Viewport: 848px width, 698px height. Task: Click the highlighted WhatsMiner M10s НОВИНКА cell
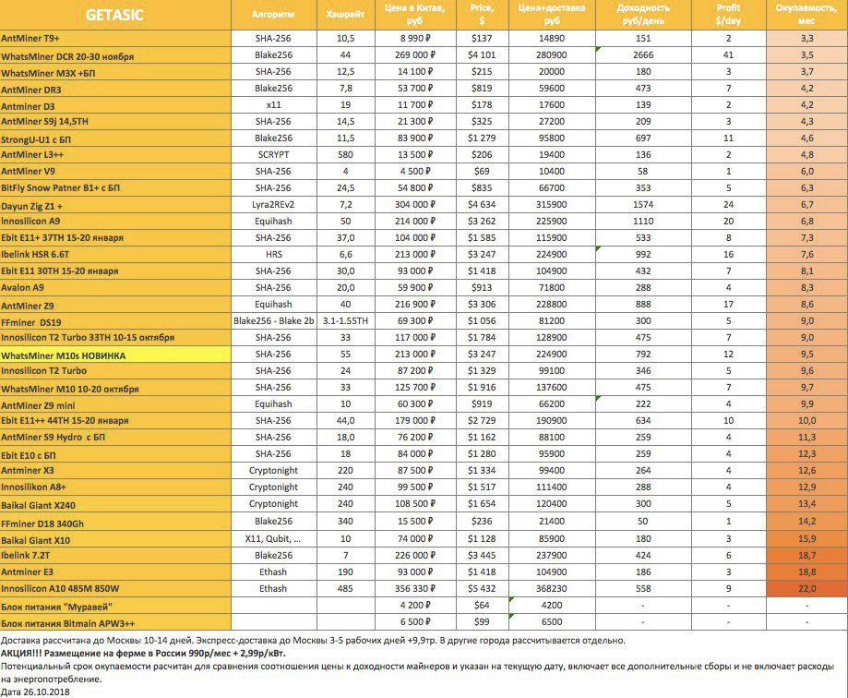pyautogui.click(x=115, y=355)
